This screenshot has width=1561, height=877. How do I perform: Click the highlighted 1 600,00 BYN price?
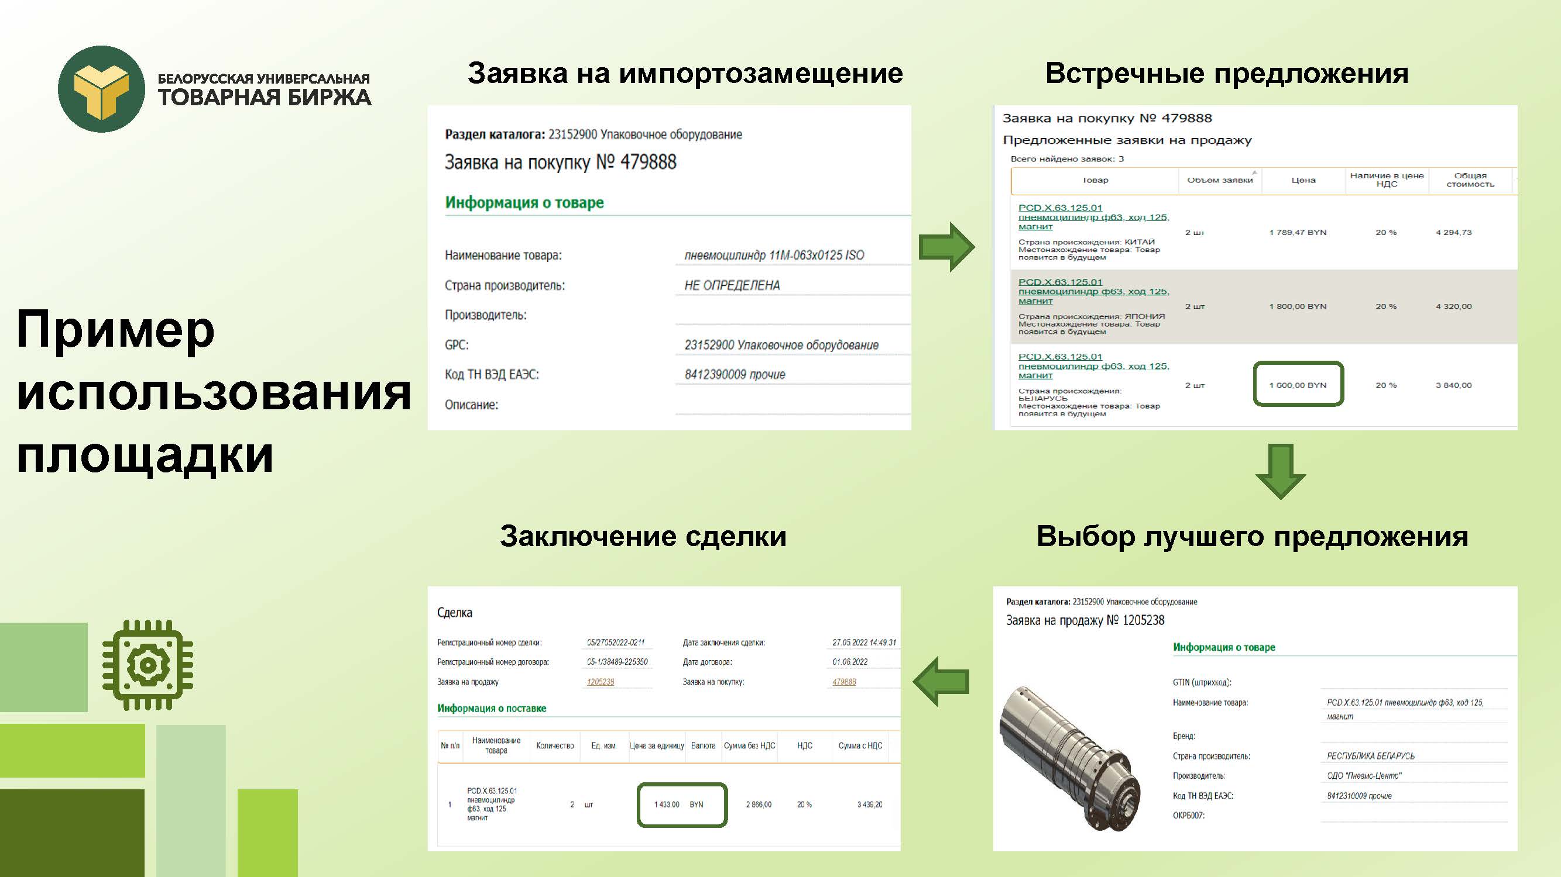(x=1298, y=385)
